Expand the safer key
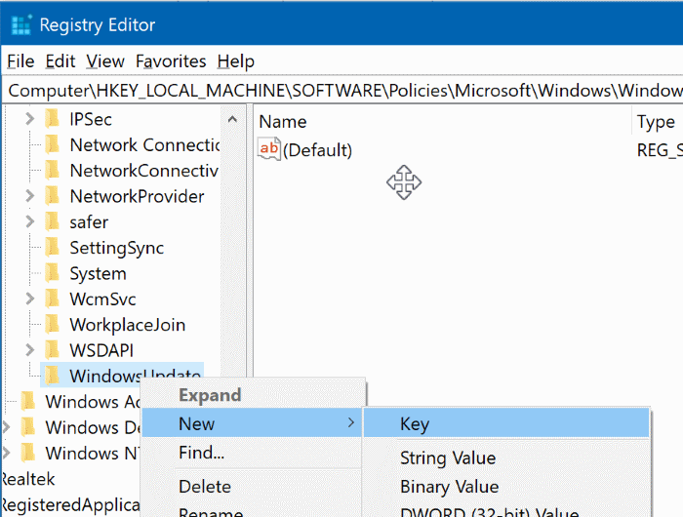 click(x=29, y=221)
